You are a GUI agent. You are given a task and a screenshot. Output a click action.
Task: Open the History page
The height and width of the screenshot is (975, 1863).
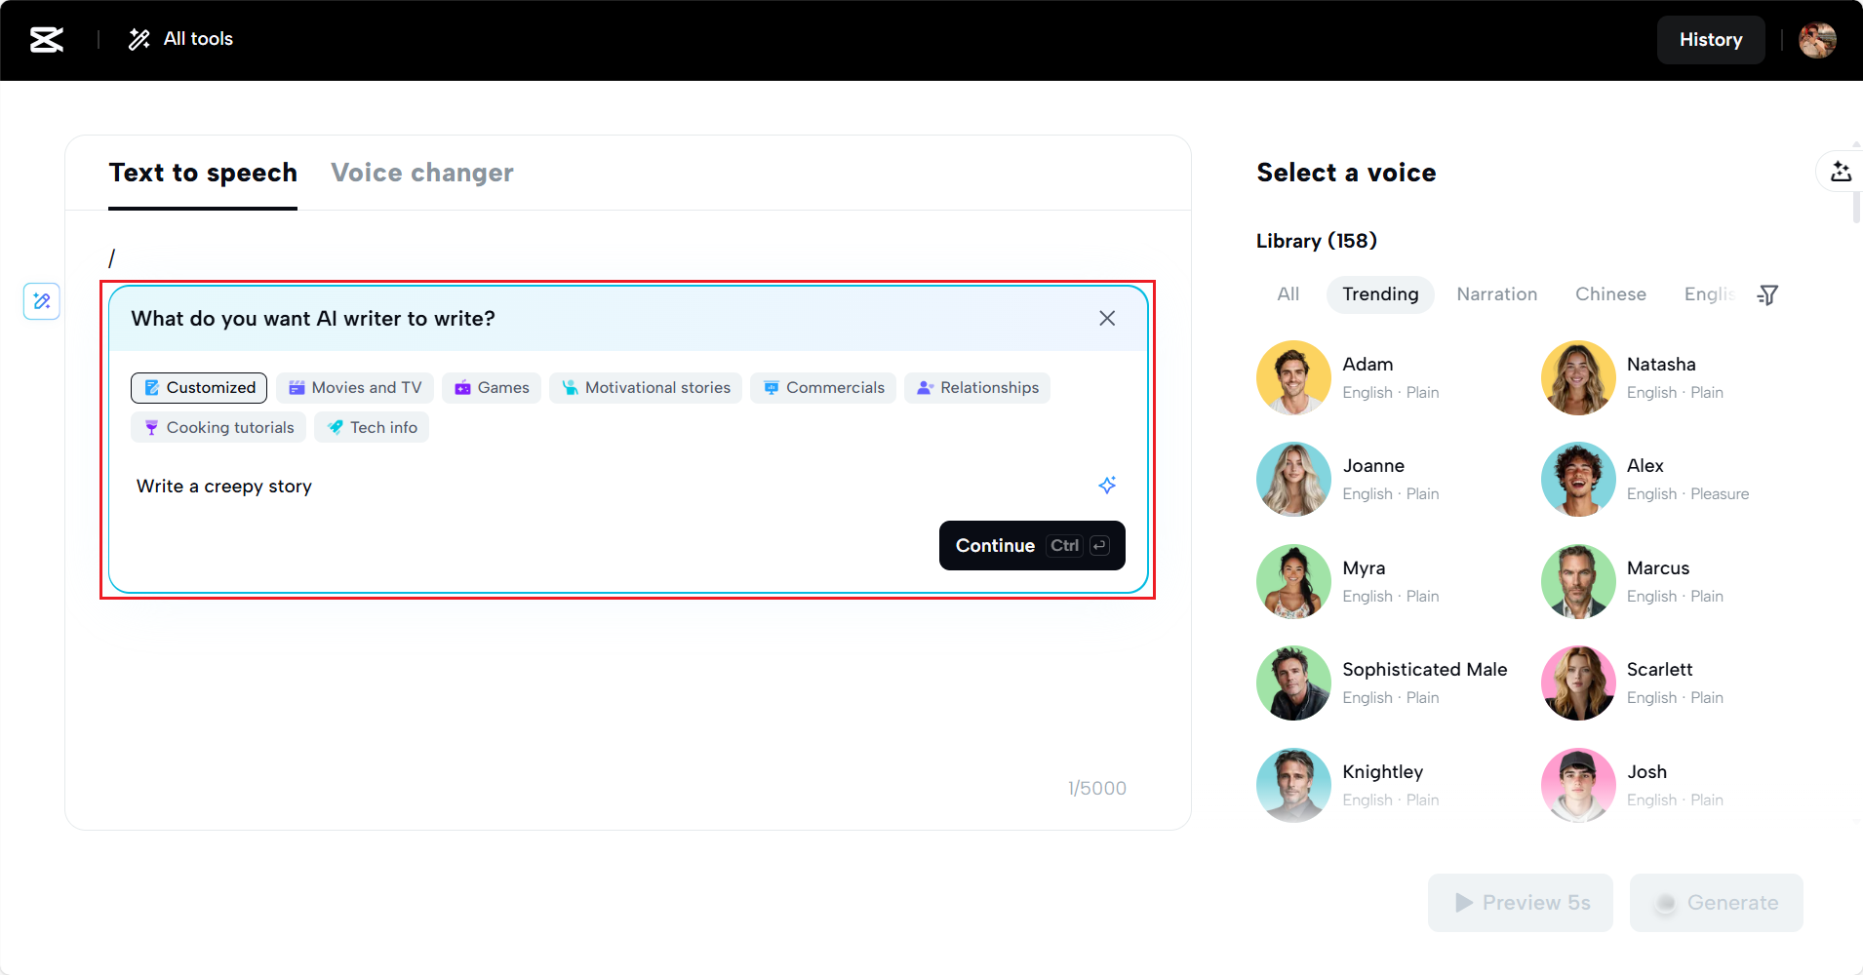1711,39
